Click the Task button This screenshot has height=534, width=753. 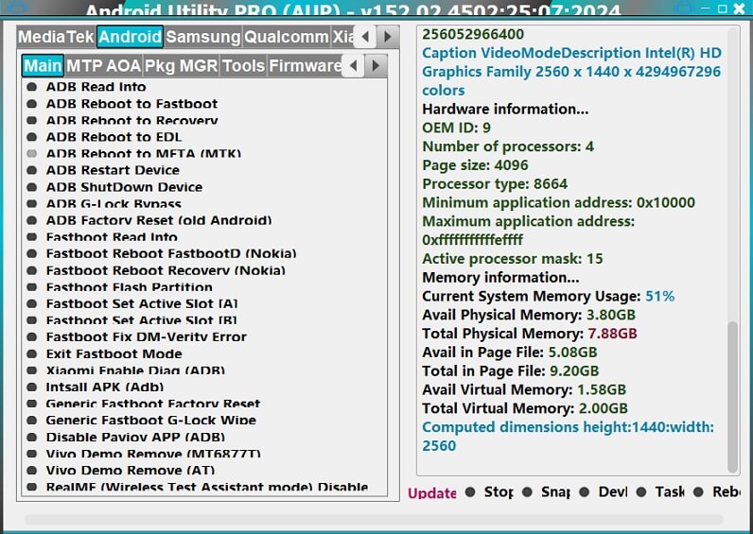click(660, 492)
